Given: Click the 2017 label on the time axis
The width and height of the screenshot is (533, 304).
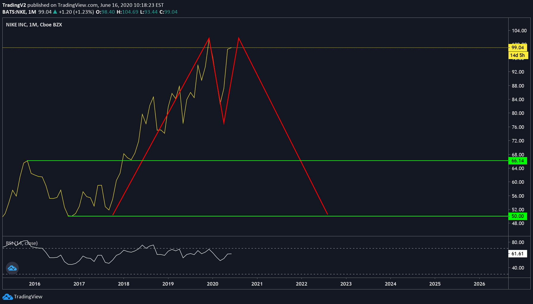Looking at the screenshot, I should tap(79, 284).
